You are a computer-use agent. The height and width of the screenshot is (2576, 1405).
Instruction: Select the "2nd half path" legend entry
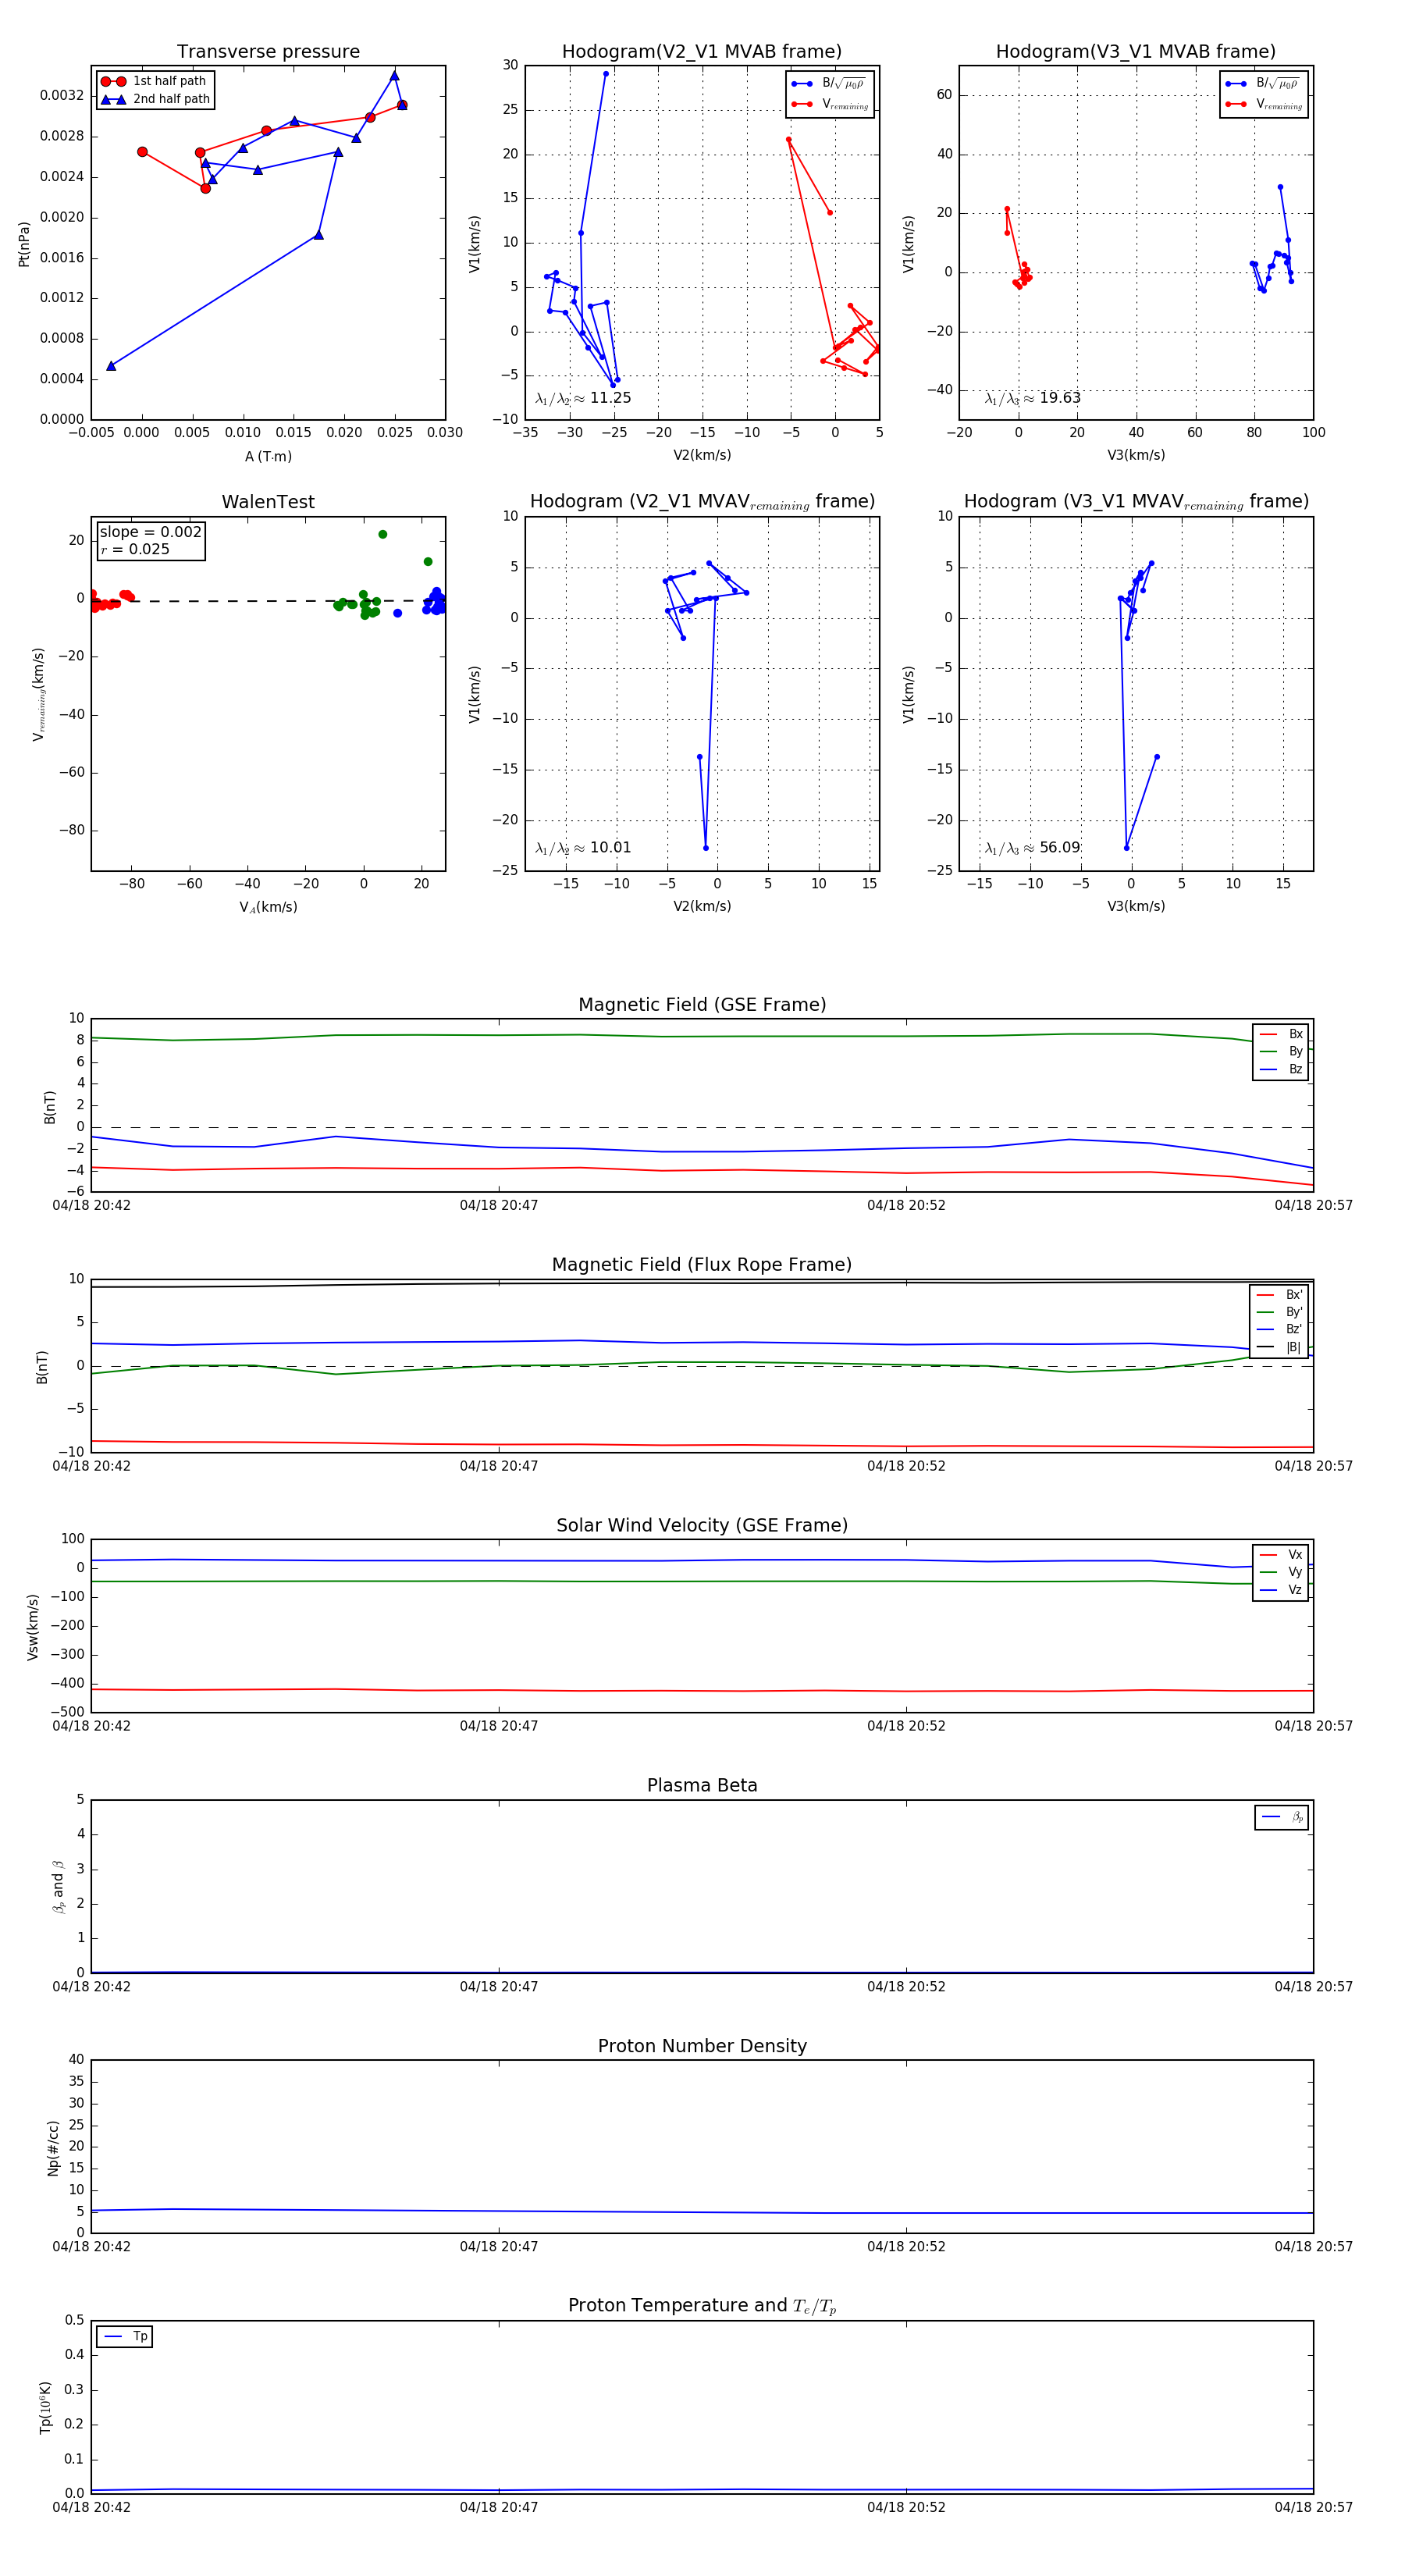(155, 99)
